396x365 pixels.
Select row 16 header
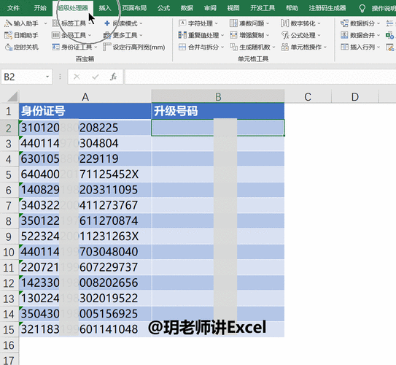pyautogui.click(x=9, y=345)
